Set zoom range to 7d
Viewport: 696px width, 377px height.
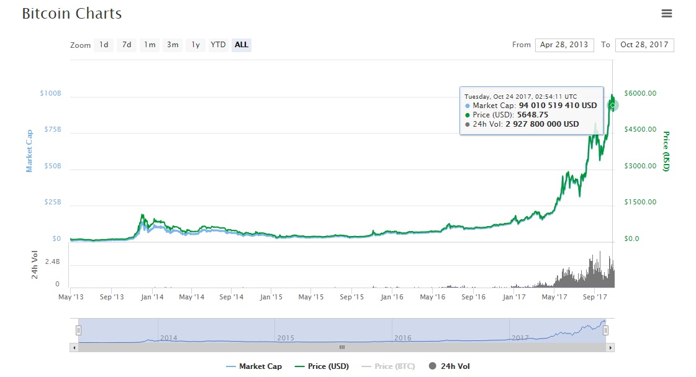127,45
